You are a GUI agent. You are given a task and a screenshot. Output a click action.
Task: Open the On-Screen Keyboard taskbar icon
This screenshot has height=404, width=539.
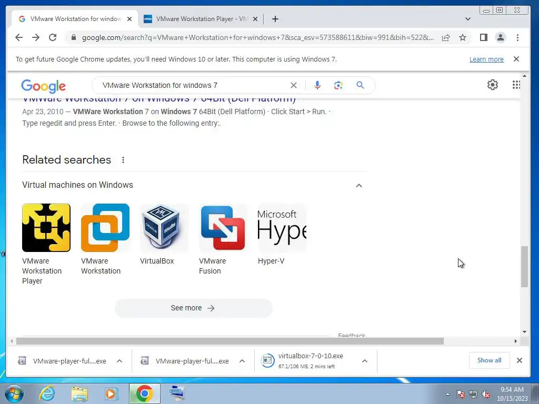click(177, 392)
